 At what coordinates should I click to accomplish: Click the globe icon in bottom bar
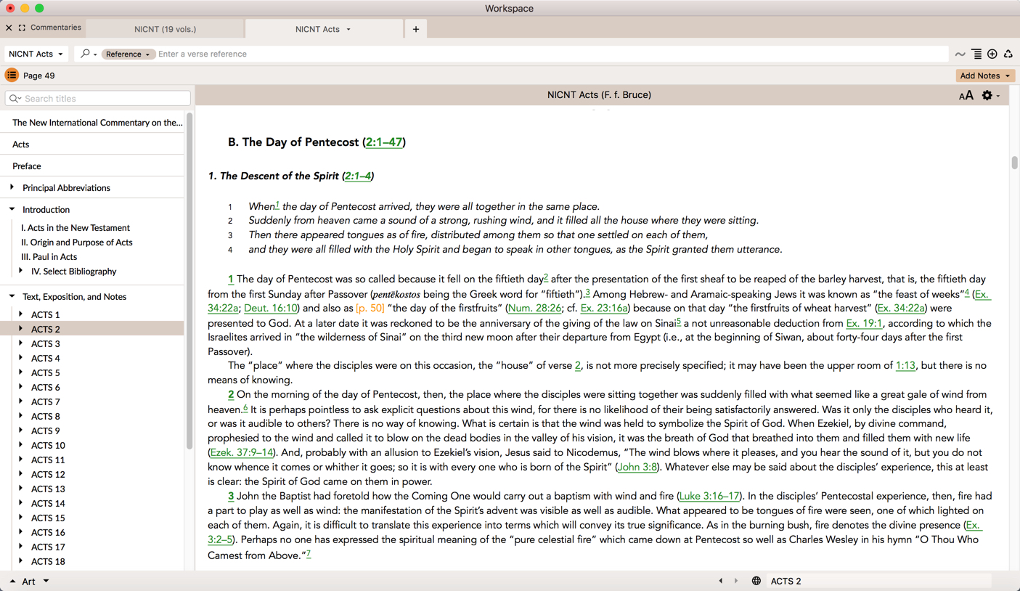coord(756,581)
